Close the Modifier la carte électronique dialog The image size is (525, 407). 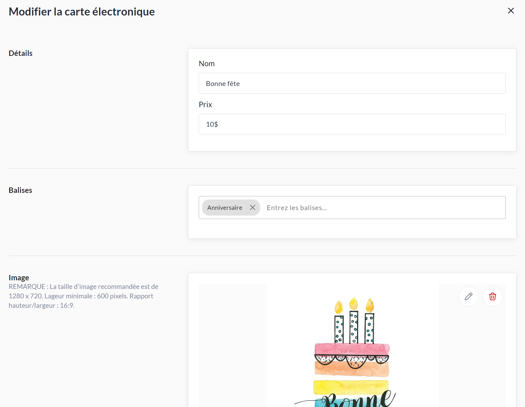pyautogui.click(x=511, y=11)
